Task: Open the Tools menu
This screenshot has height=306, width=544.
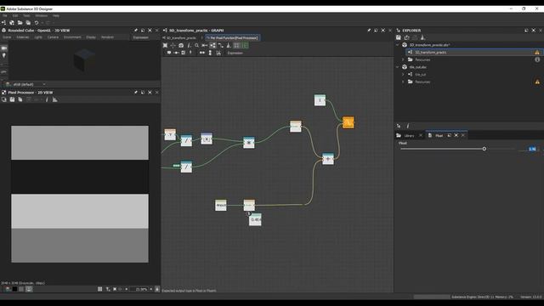Action: (26, 15)
